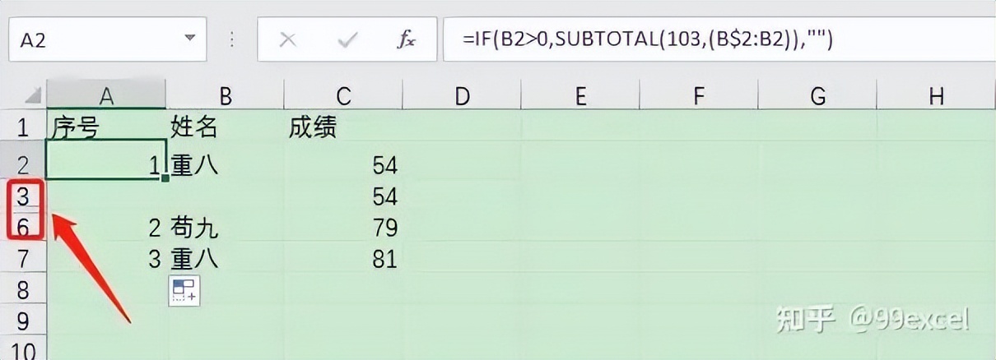
Task: Confirm the formula with the checkmark icon
Action: coord(347,39)
